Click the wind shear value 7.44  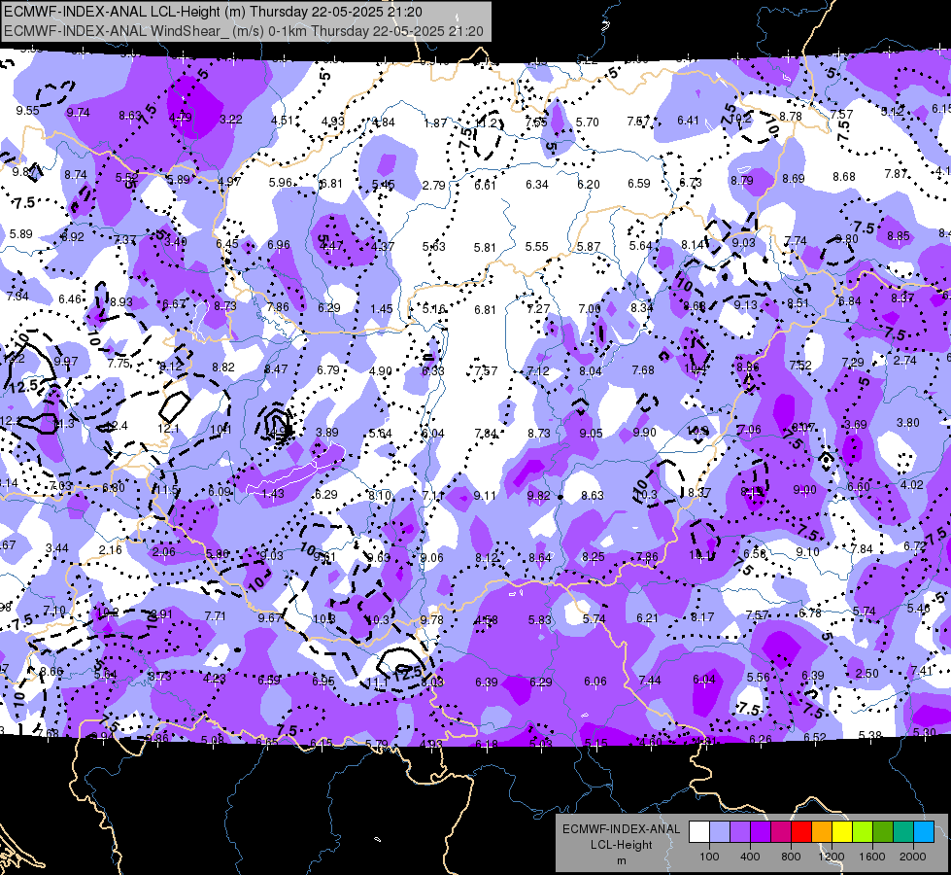(x=650, y=681)
